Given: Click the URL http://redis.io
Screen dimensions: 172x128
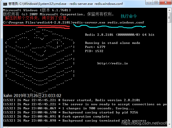Looking at the screenshot, I should click(x=113, y=63).
